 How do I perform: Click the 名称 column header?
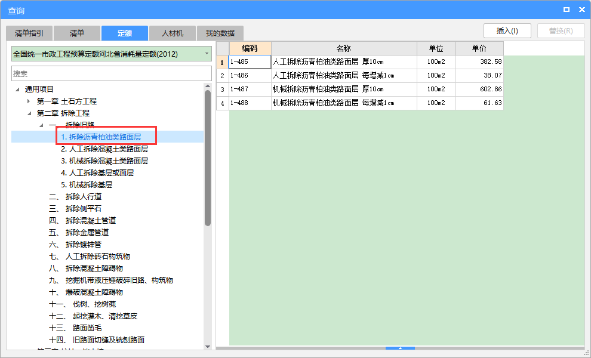point(344,48)
